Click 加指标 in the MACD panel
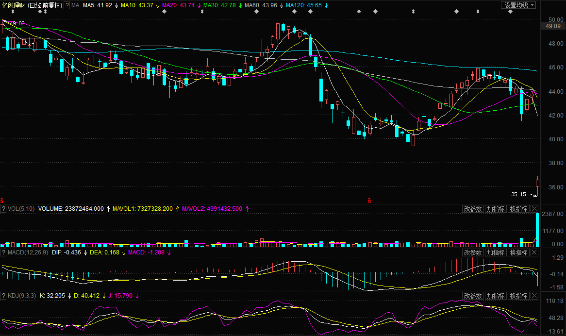Screen dimensions: 566x336 pyautogui.click(x=496, y=252)
